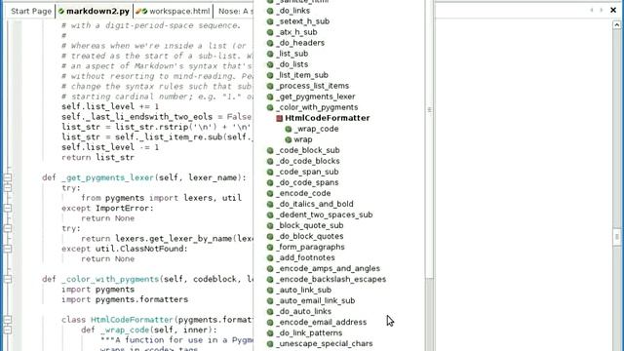Click the green icon beside _setext_h_sub
This screenshot has width=624, height=351.
pyautogui.click(x=270, y=21)
